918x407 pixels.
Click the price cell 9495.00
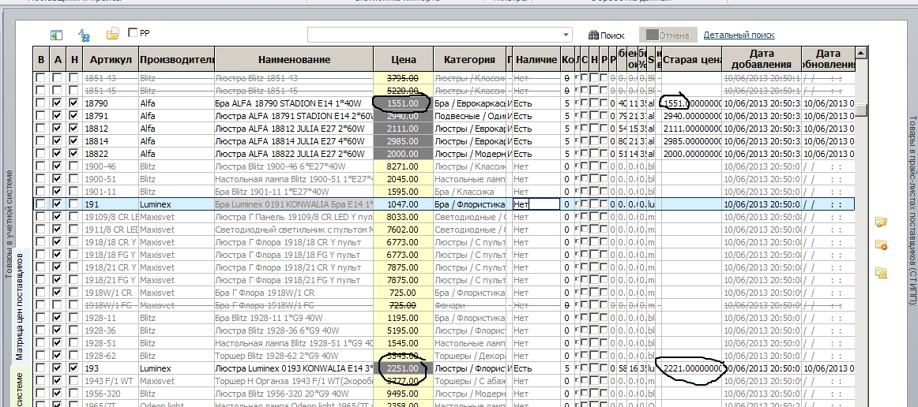(404, 394)
